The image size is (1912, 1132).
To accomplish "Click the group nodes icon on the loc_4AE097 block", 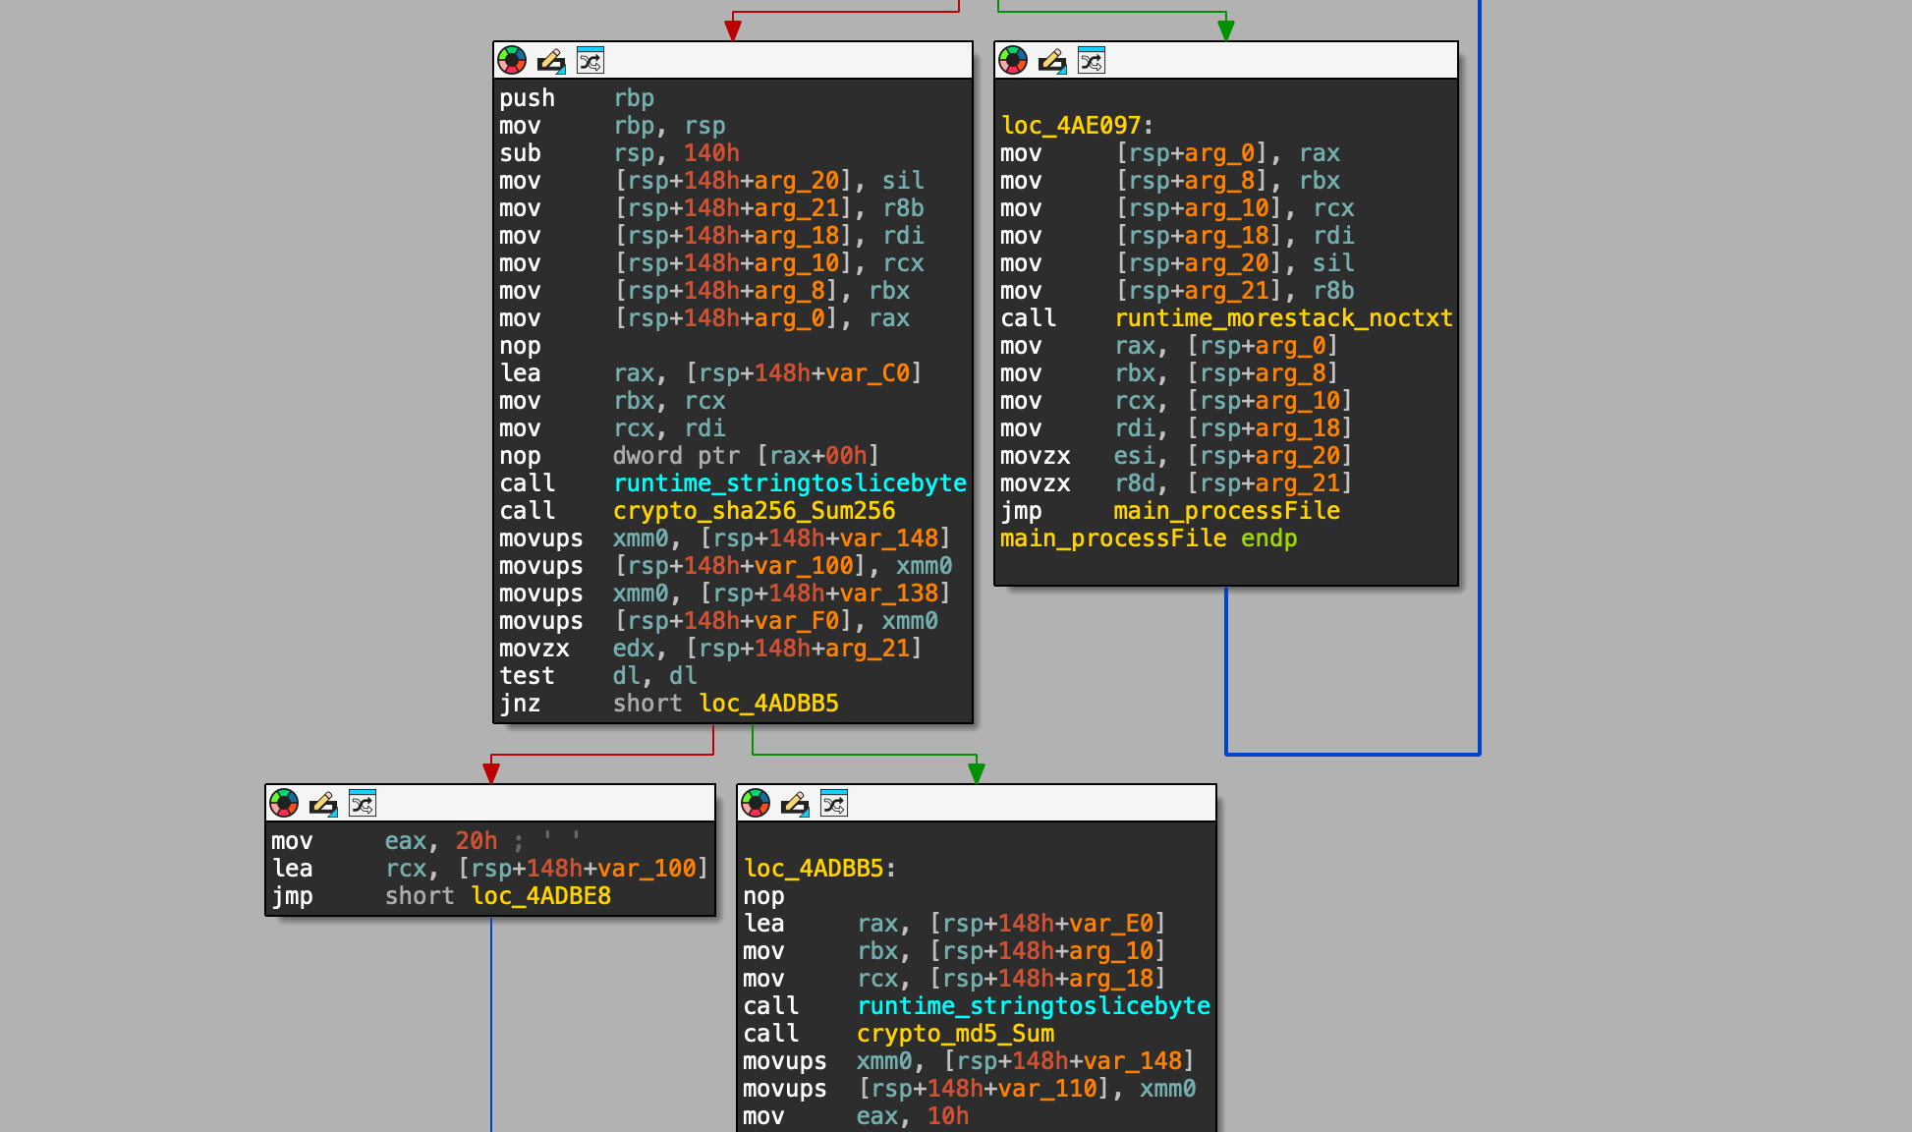I will (1091, 60).
